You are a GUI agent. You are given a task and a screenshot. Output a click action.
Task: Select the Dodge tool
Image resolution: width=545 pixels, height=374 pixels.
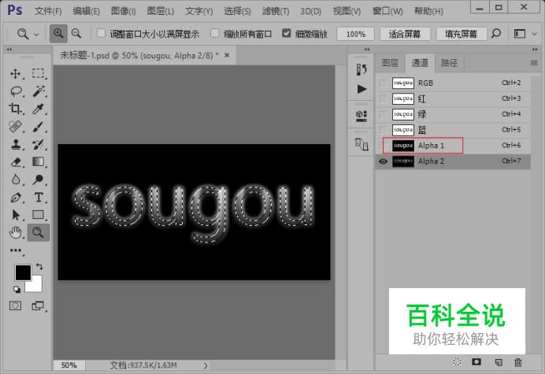click(39, 180)
